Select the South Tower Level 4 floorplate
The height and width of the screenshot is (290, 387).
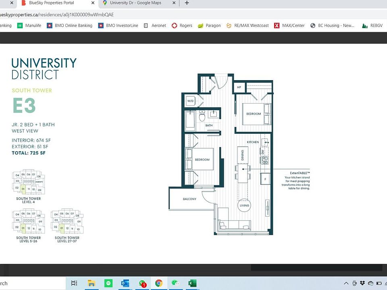tap(28, 184)
